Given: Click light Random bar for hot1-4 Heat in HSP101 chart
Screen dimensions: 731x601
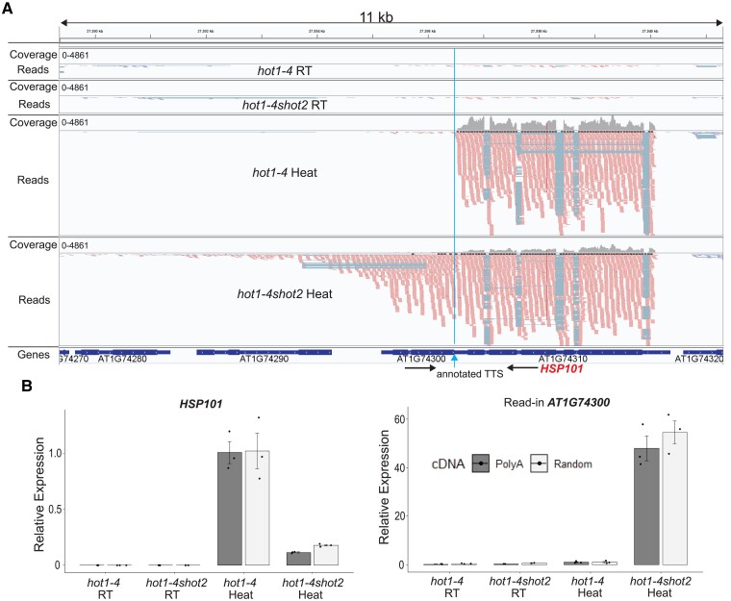Looking at the screenshot, I should (258, 508).
